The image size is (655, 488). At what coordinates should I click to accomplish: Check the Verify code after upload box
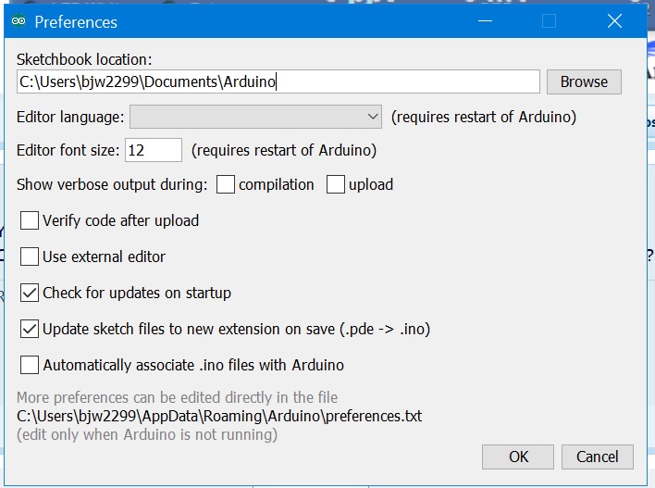pyautogui.click(x=30, y=220)
